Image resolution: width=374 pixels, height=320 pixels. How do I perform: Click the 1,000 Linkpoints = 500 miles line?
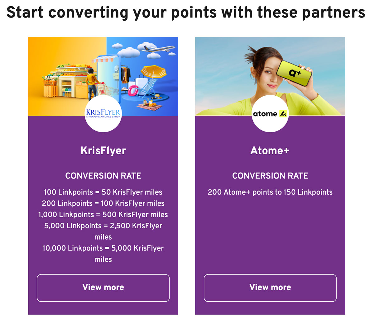(103, 215)
